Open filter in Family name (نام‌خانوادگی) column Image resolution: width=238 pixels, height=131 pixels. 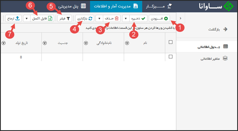pos(86,43)
